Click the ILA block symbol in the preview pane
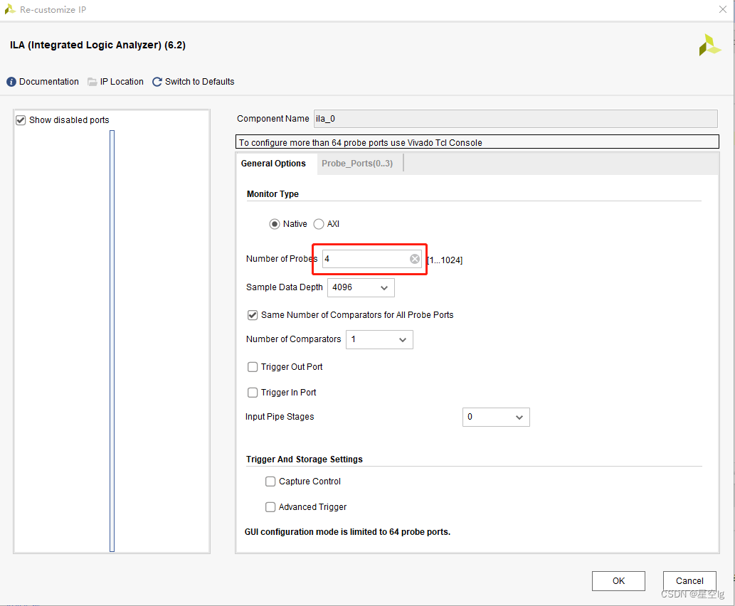735x606 pixels. (x=112, y=341)
